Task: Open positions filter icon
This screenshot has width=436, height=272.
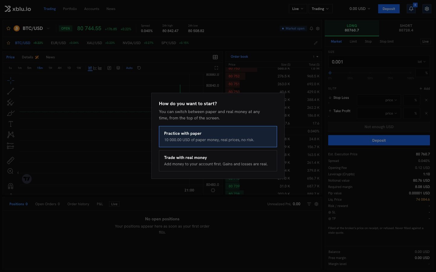Action: (309, 204)
